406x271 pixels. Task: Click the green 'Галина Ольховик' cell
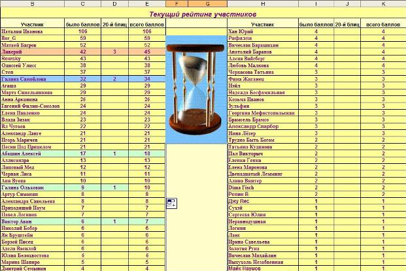pos(33,187)
